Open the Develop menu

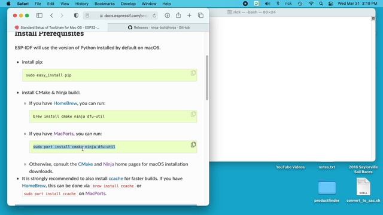coord(128,4)
